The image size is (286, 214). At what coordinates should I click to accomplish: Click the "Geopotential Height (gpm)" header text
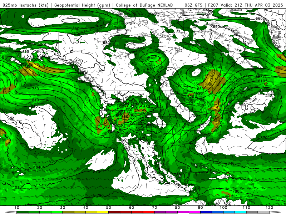[x=82, y=5]
